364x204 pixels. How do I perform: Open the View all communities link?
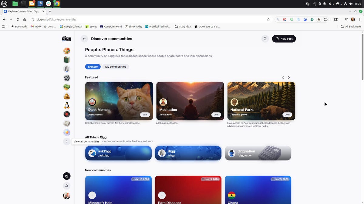click(86, 141)
